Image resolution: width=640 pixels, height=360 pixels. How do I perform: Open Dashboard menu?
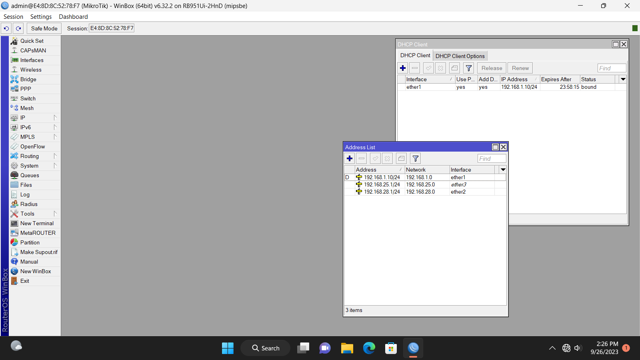tap(73, 17)
